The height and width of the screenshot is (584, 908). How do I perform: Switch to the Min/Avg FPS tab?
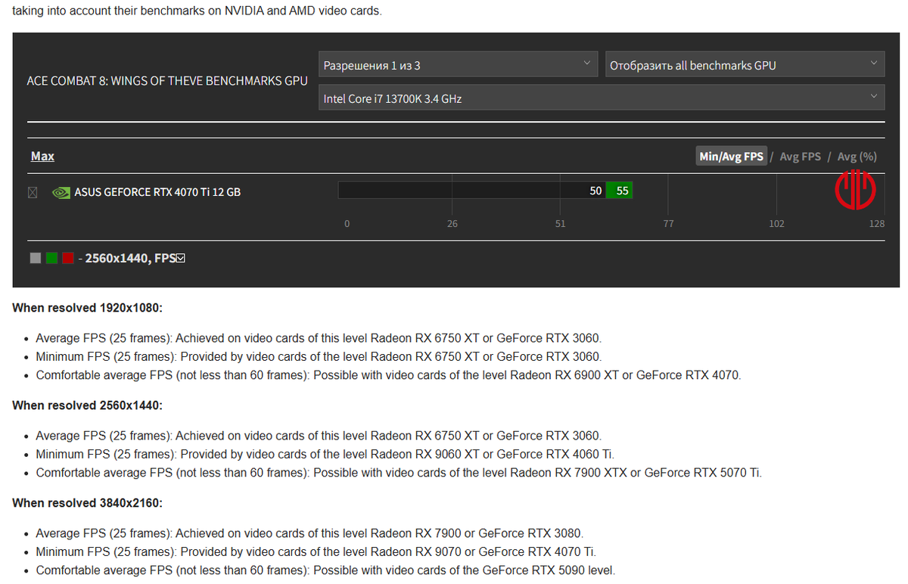(x=732, y=156)
